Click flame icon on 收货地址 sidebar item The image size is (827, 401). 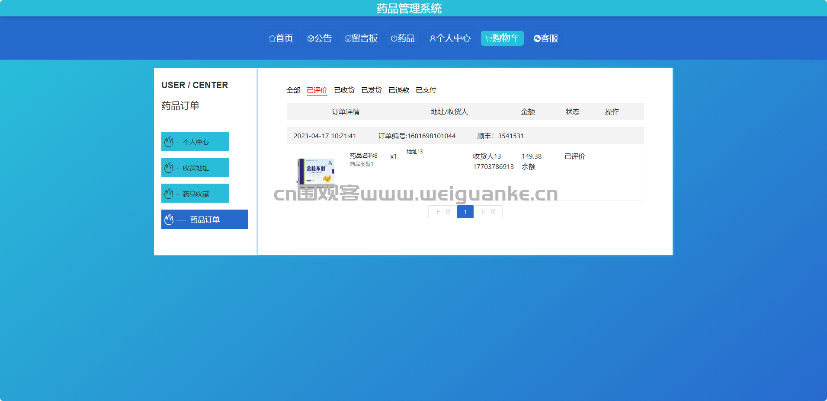point(169,167)
